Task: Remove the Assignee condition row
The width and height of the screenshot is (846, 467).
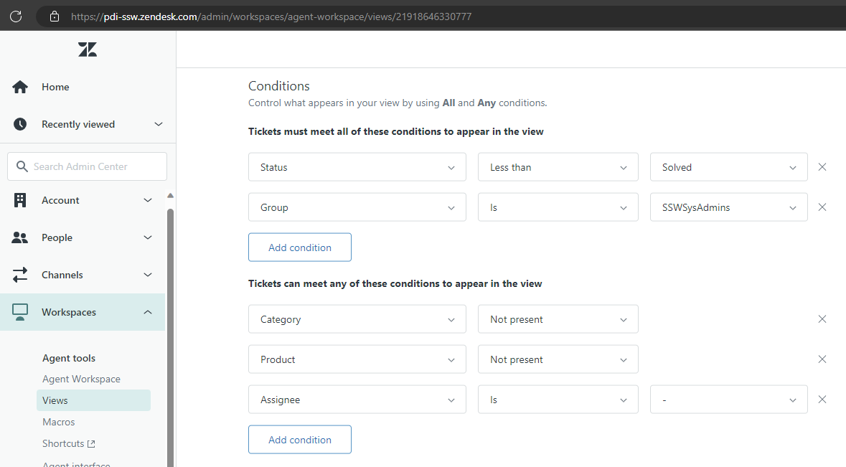Action: [x=822, y=400]
